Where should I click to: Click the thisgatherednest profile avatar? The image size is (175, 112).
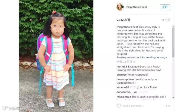pyautogui.click(x=120, y=7)
